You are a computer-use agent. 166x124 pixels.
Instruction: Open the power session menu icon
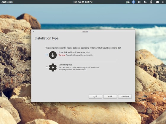163,2
